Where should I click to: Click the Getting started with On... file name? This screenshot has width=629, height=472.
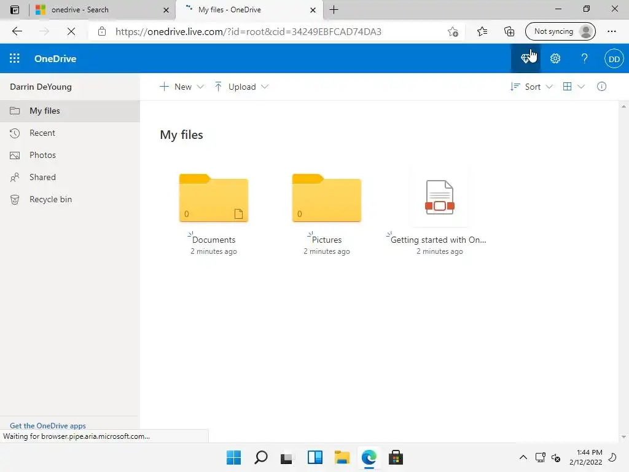[439, 240]
